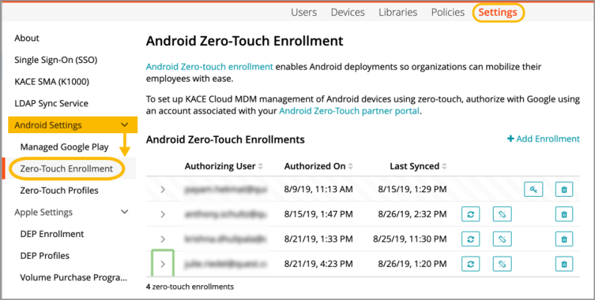Click the Add Enrollment button
595x300 pixels.
click(543, 138)
